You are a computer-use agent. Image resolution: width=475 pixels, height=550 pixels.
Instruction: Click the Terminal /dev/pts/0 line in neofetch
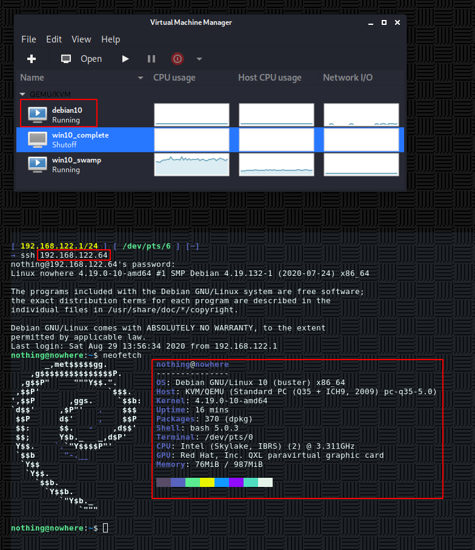click(205, 437)
